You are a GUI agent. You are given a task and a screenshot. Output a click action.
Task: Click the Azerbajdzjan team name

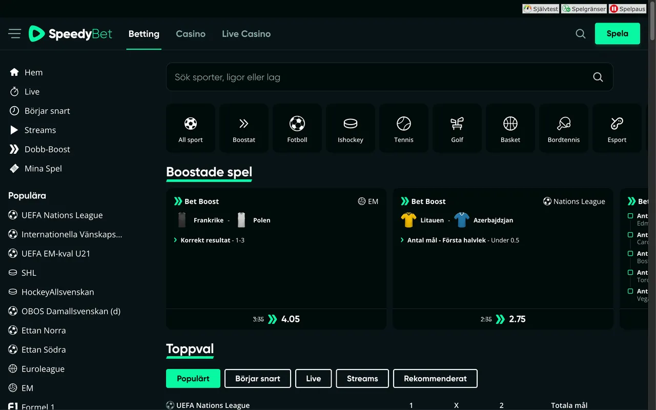coord(493,220)
